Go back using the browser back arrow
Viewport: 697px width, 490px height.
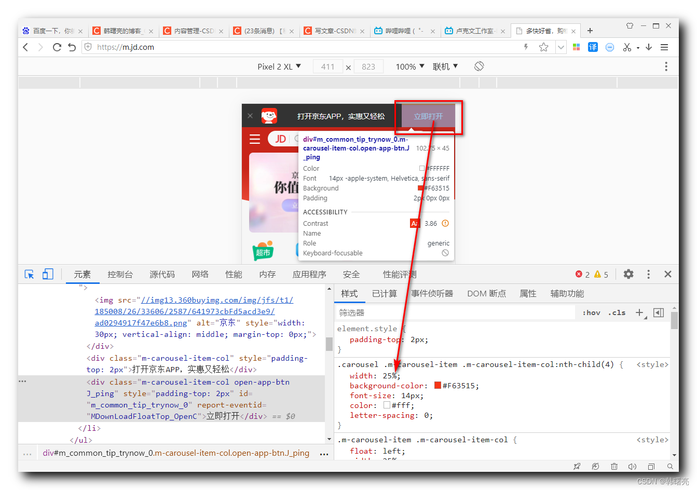[x=25, y=47]
